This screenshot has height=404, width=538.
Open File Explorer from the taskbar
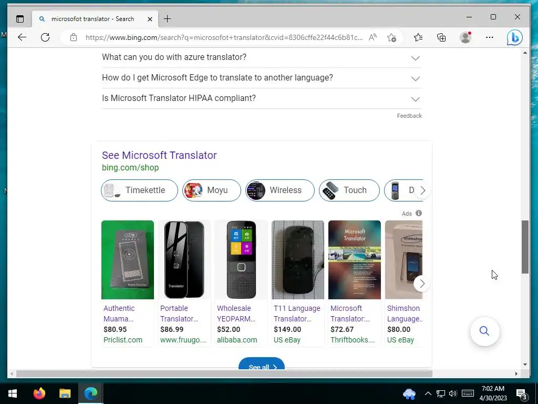coord(65,393)
